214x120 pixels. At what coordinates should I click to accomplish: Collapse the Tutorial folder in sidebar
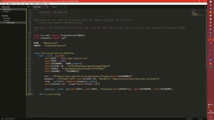pos(2,18)
